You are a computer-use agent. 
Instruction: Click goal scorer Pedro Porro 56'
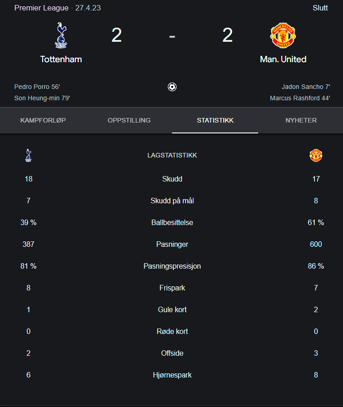pos(37,87)
